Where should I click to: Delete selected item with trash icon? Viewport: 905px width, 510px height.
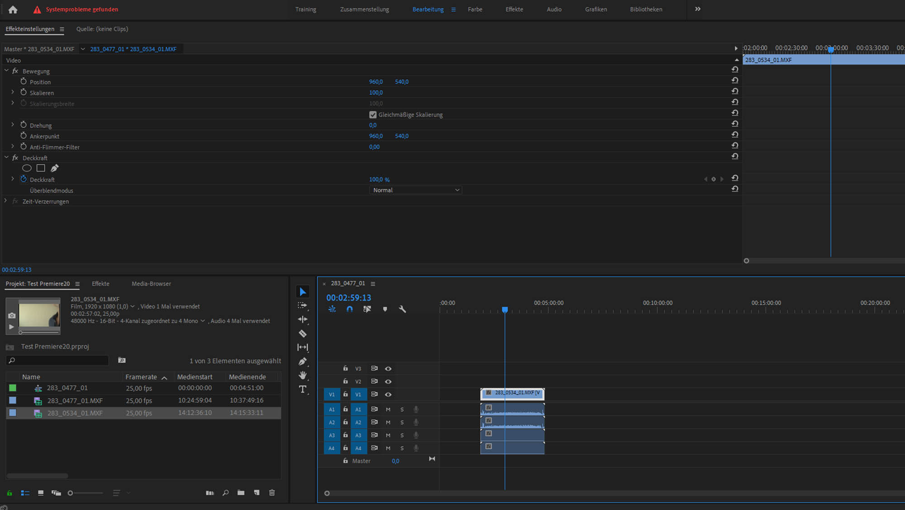click(x=272, y=493)
